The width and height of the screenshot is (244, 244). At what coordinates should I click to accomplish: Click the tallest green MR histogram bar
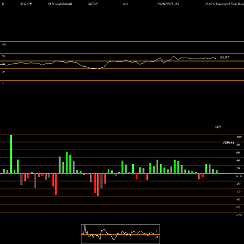(x=11, y=154)
